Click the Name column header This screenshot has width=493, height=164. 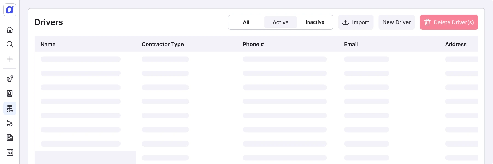coord(48,44)
